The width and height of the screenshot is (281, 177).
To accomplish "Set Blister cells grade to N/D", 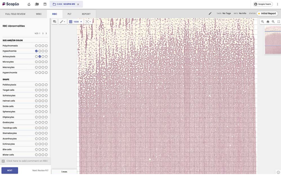I will [36, 155].
